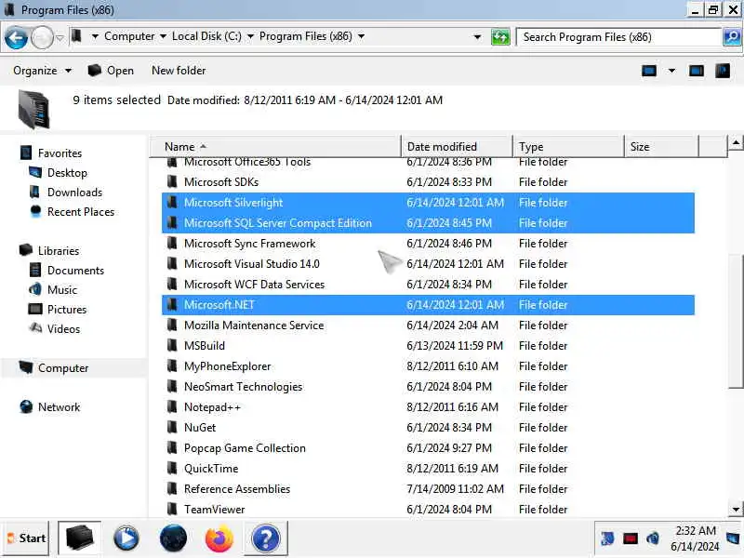The image size is (744, 558).
Task: Select Favorites in the navigation pane
Action: 60,153
